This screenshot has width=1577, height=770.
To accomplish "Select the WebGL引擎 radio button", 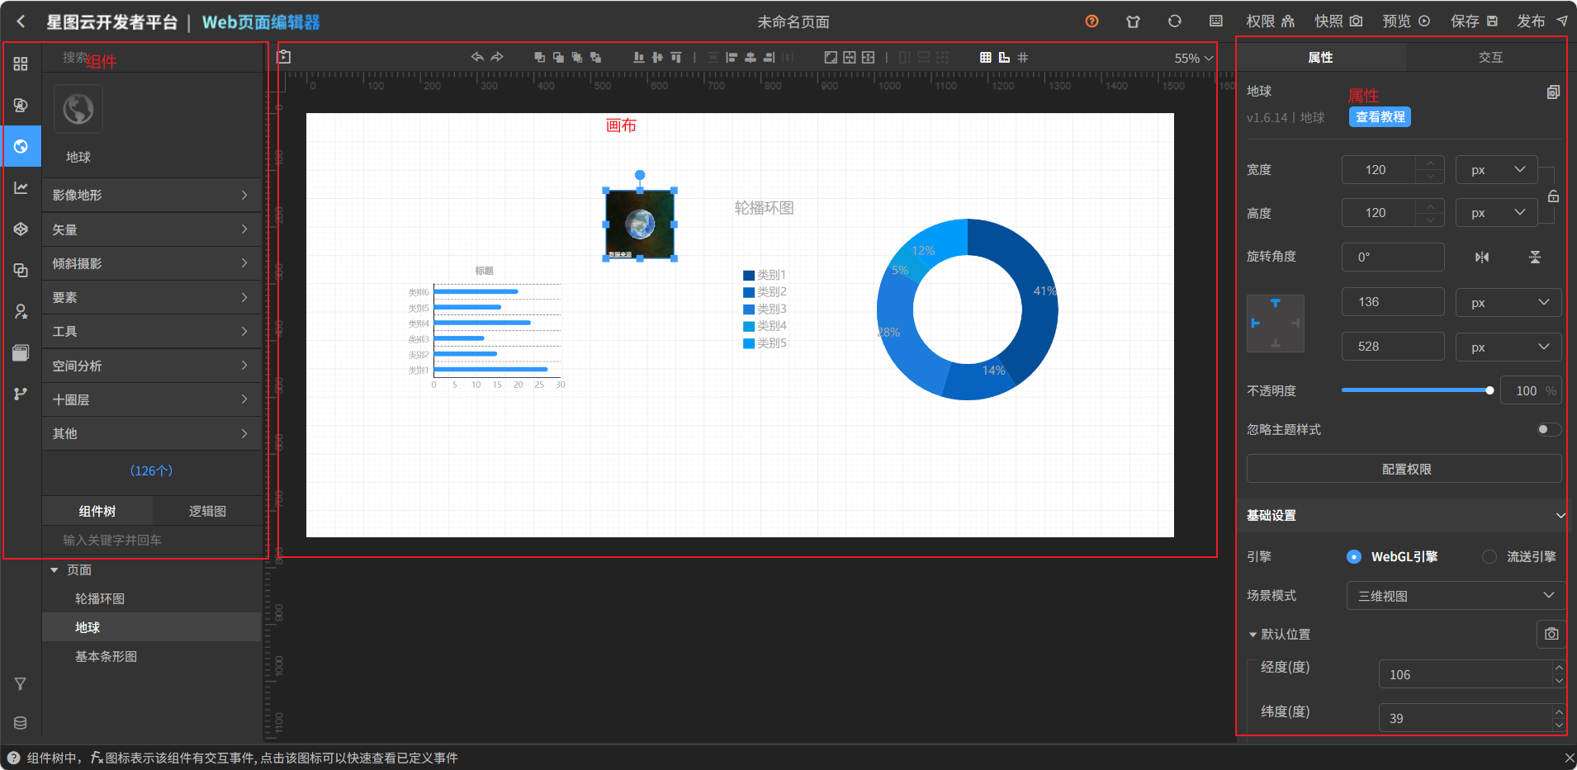I will coord(1354,556).
